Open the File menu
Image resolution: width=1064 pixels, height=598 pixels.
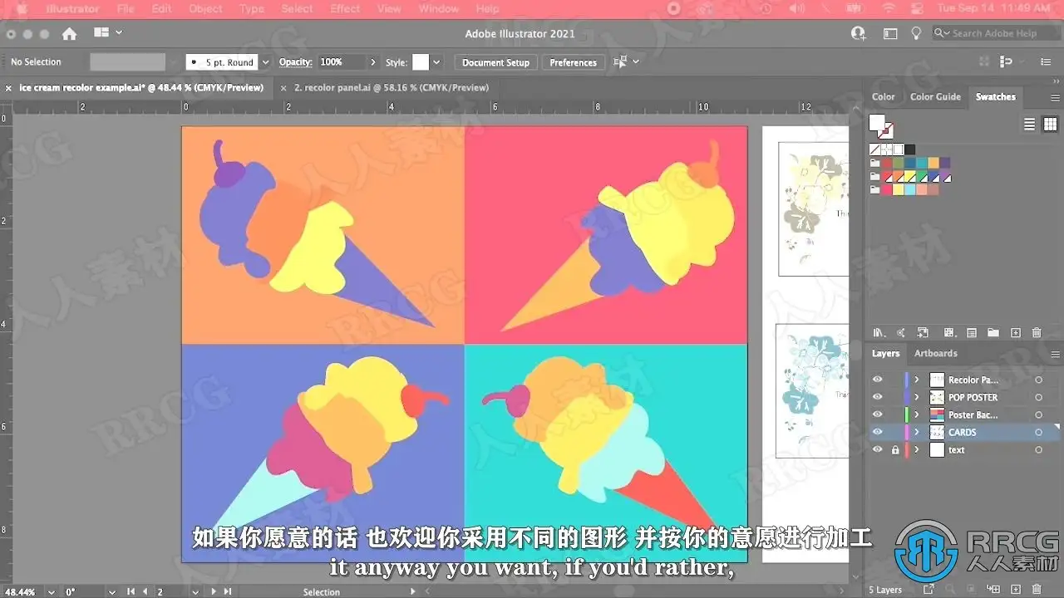click(125, 8)
